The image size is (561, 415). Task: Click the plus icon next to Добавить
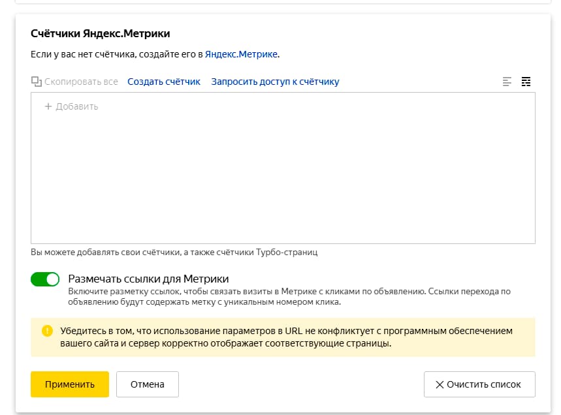pos(48,106)
